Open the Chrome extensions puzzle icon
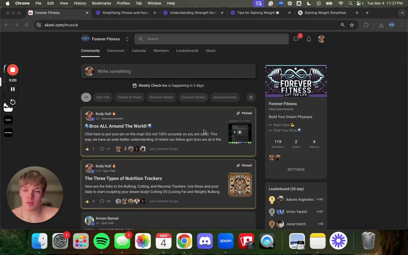Viewport: 408px width, 255px height. [366, 25]
